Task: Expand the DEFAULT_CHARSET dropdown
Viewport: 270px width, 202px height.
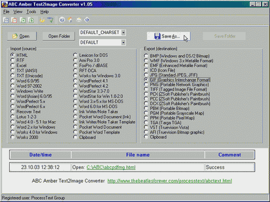Action: [x=123, y=32]
